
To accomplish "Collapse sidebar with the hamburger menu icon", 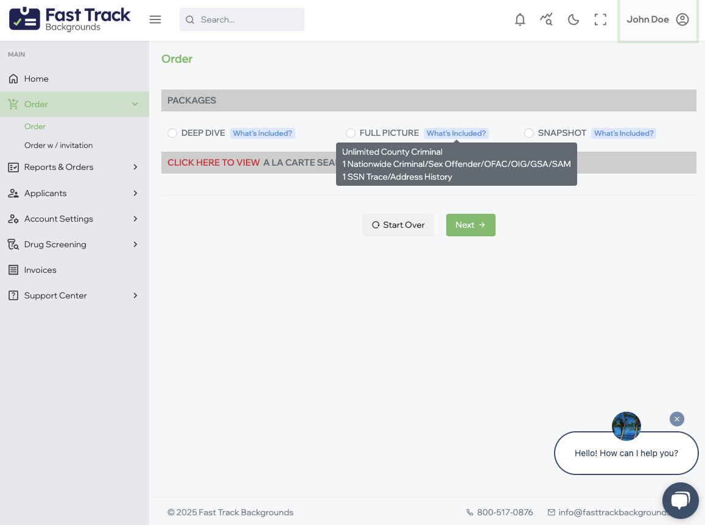I will tap(155, 19).
